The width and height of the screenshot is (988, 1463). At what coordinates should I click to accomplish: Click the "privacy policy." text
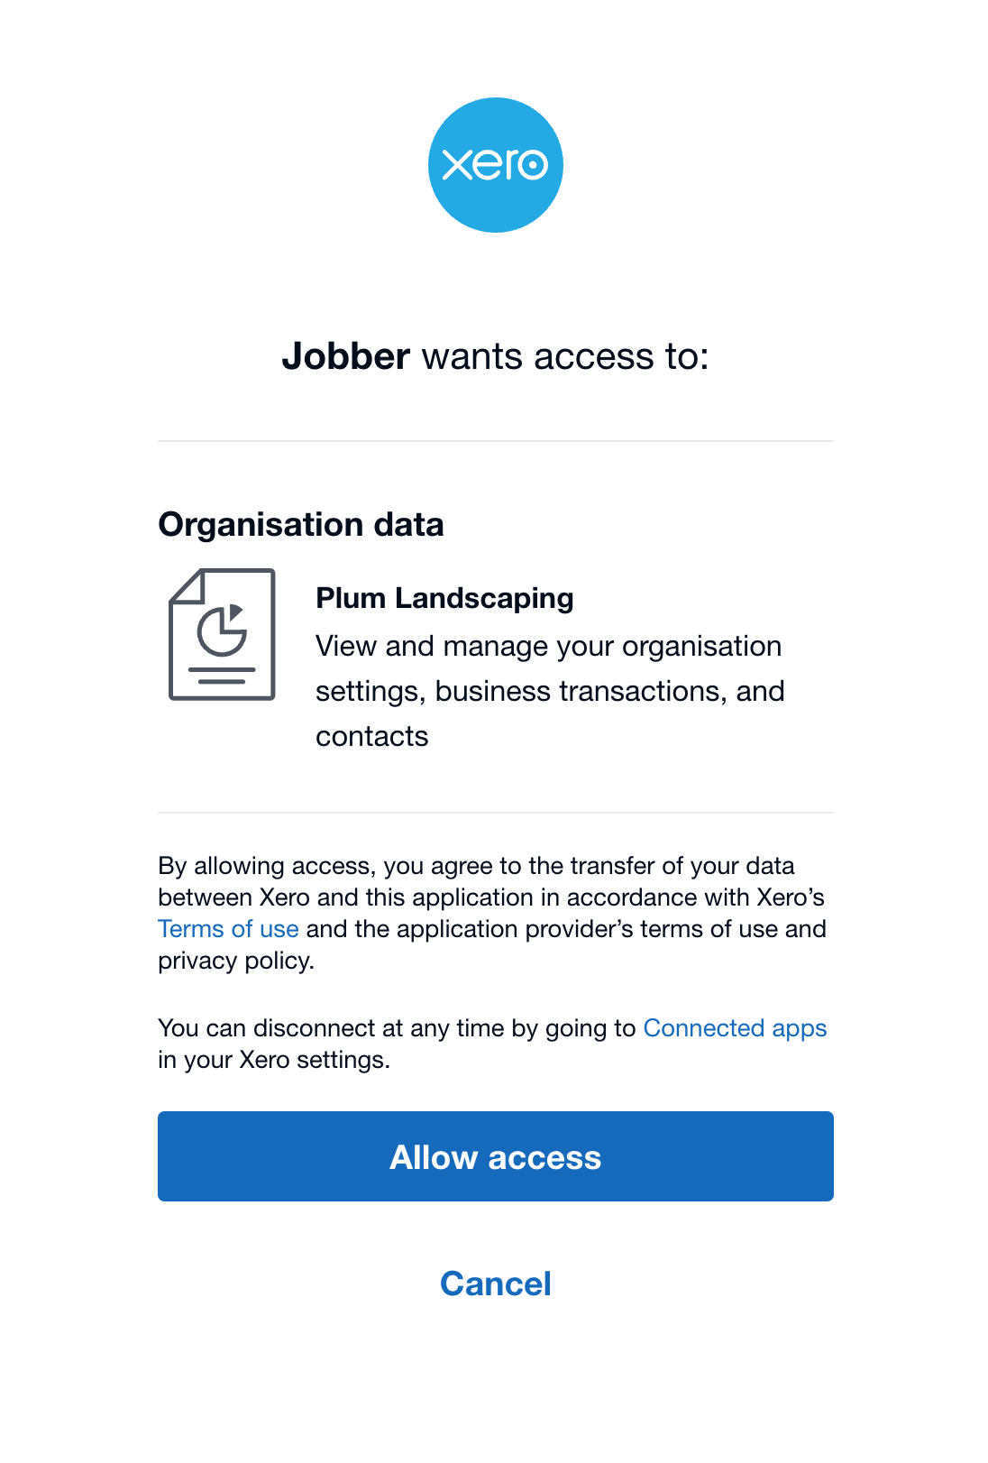pyautogui.click(x=236, y=961)
